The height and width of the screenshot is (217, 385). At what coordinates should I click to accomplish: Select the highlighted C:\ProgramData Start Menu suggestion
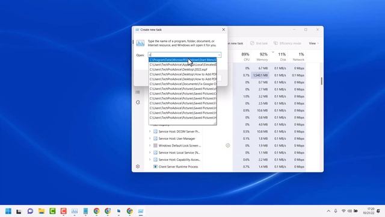pyautogui.click(x=183, y=60)
